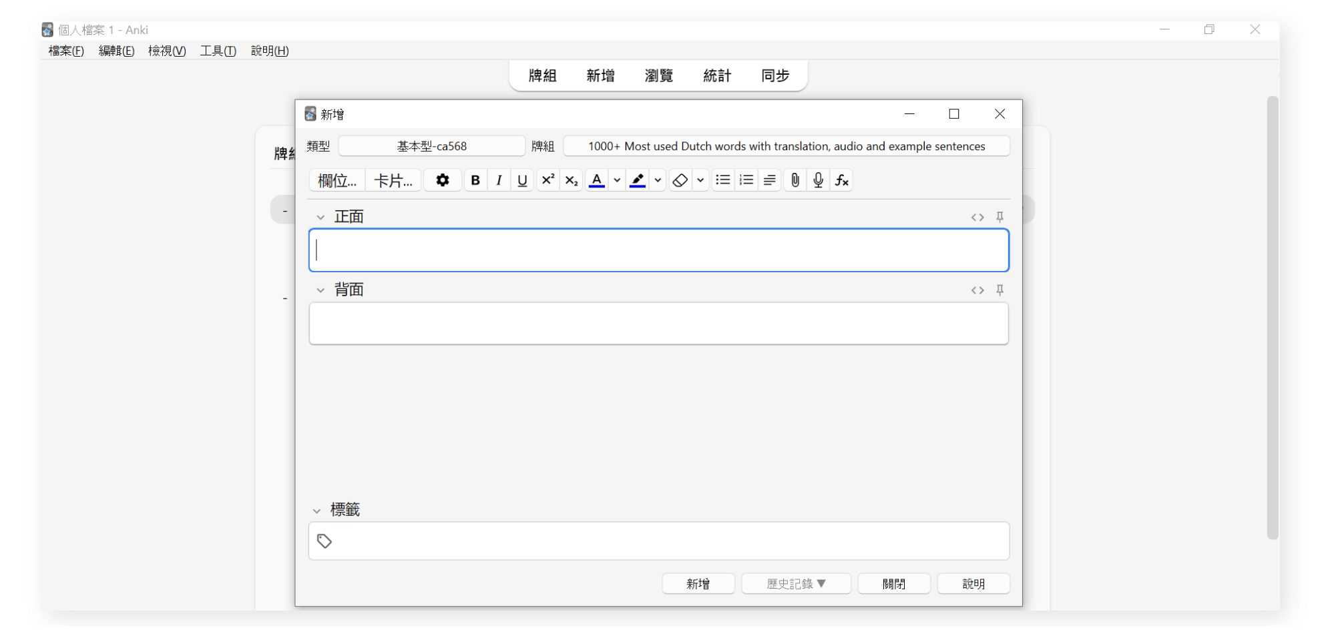Screen dimensions: 1322x634
Task: Click into the 標籤 tags input field
Action: pos(668,541)
